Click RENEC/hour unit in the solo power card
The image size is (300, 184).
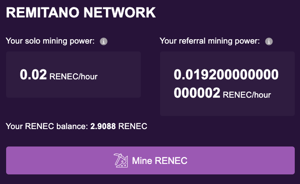point(73,76)
